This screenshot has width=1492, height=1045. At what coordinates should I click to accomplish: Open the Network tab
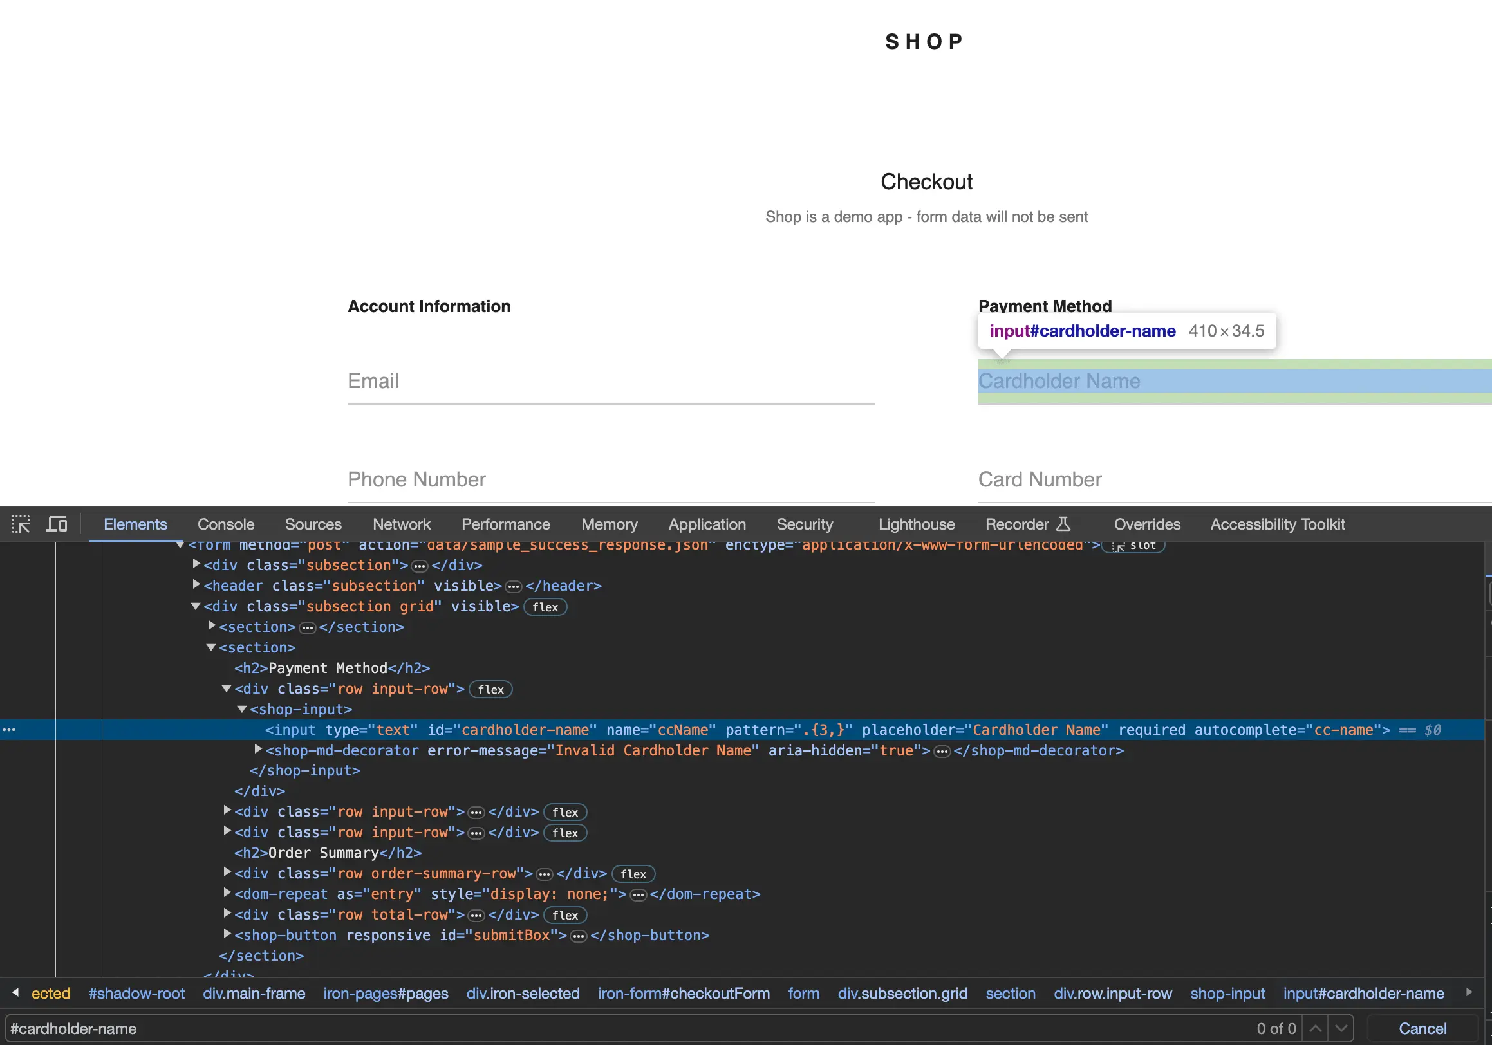401,524
